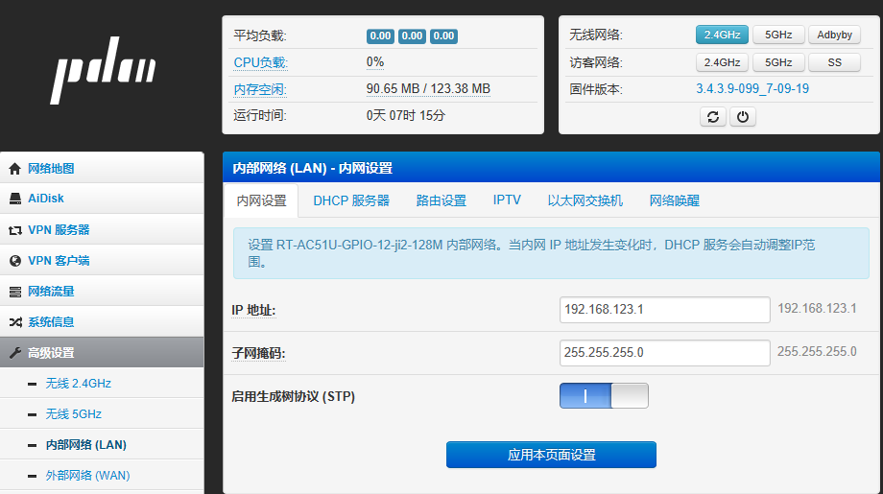
Task: Switch to the 内网设置 tab
Action: point(261,200)
